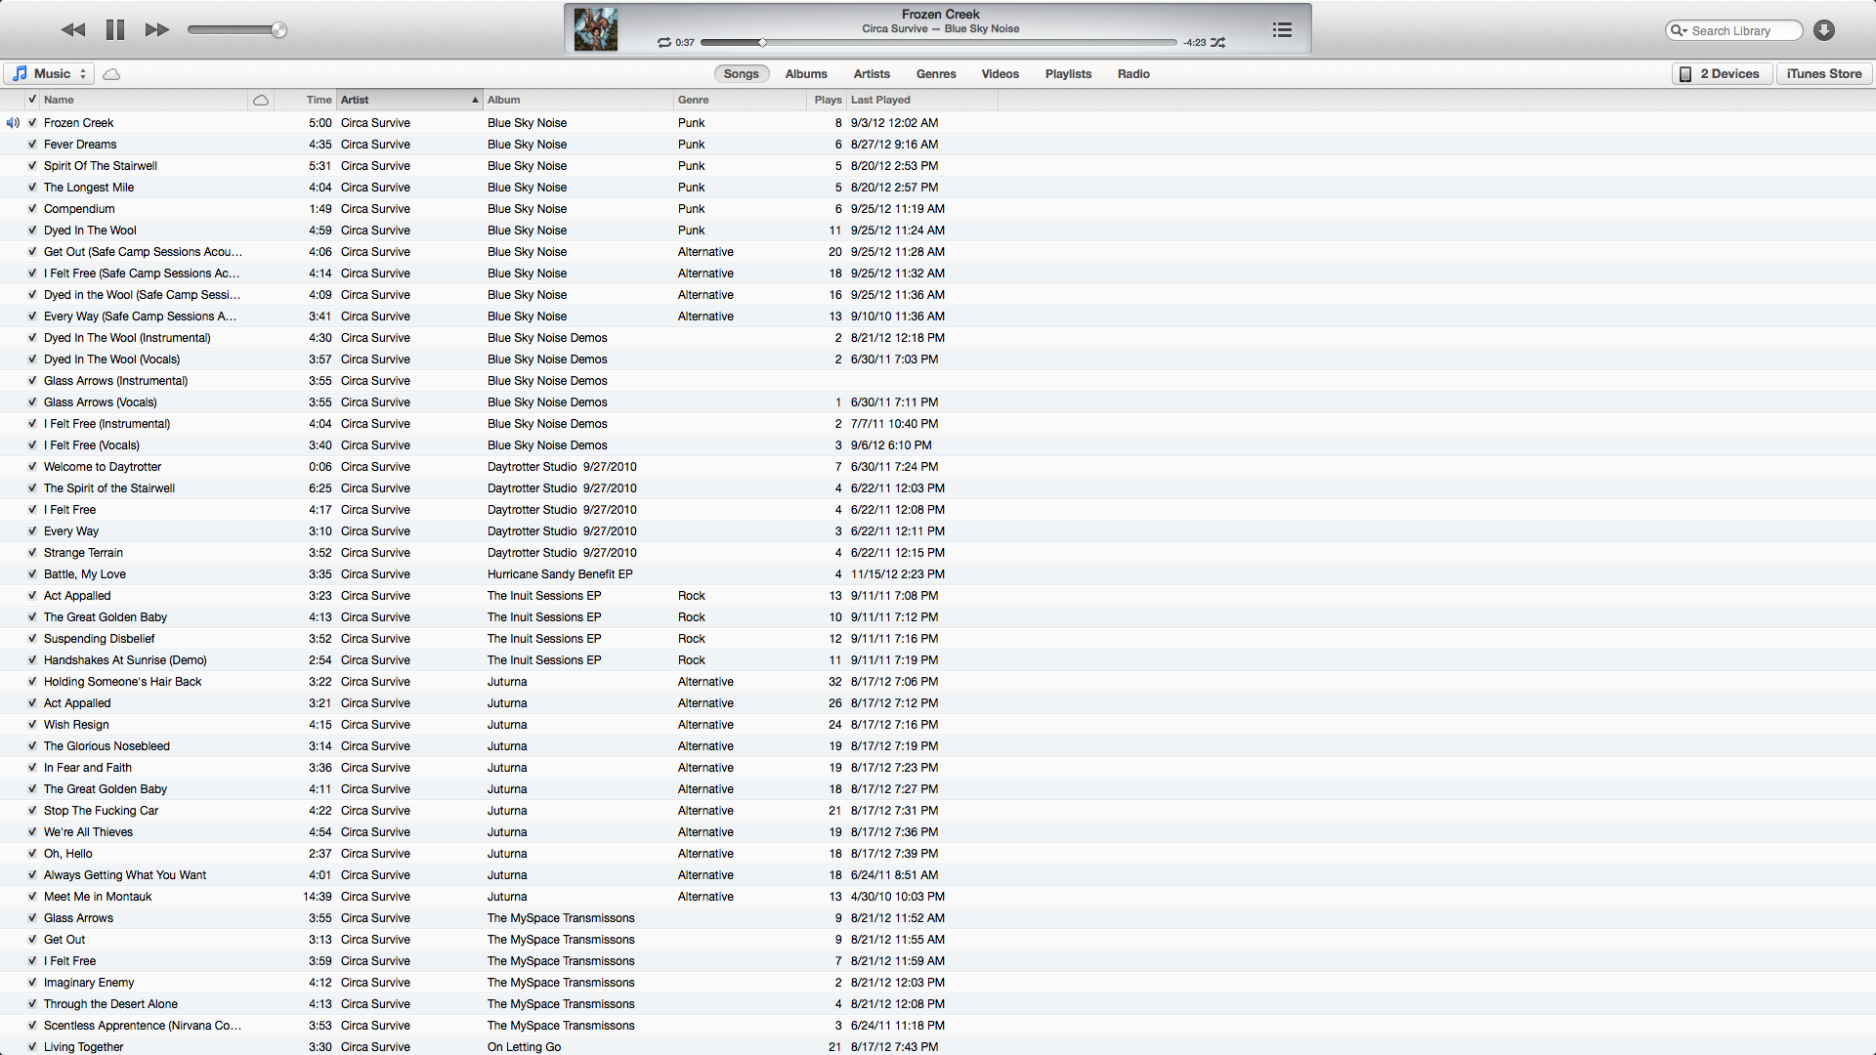The height and width of the screenshot is (1055, 1876).
Task: Click the rewind previous track button
Action: pyautogui.click(x=73, y=30)
